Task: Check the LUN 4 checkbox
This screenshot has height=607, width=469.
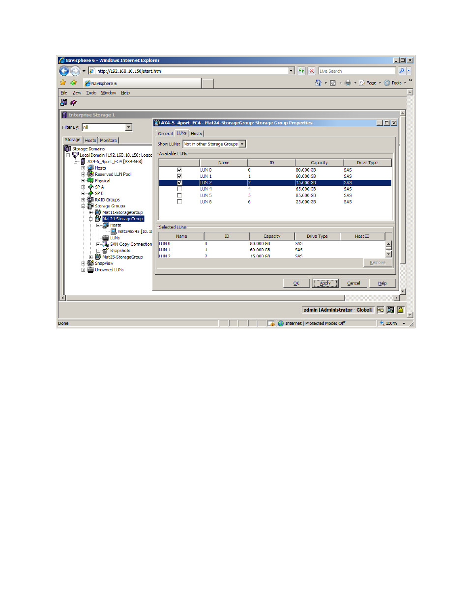Action: (x=179, y=189)
